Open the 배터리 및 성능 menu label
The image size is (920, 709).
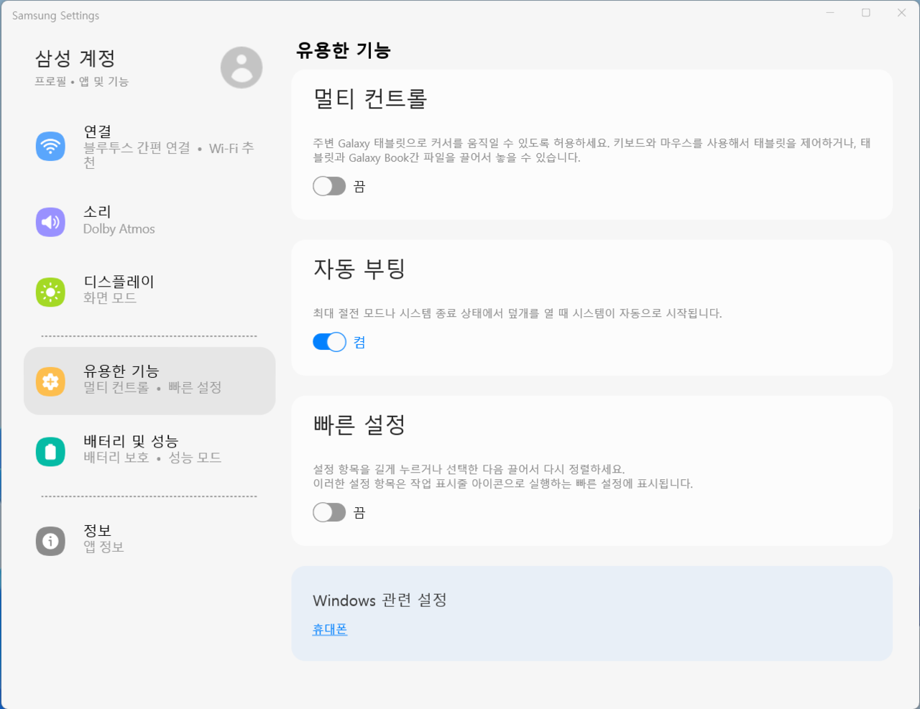[x=131, y=442]
